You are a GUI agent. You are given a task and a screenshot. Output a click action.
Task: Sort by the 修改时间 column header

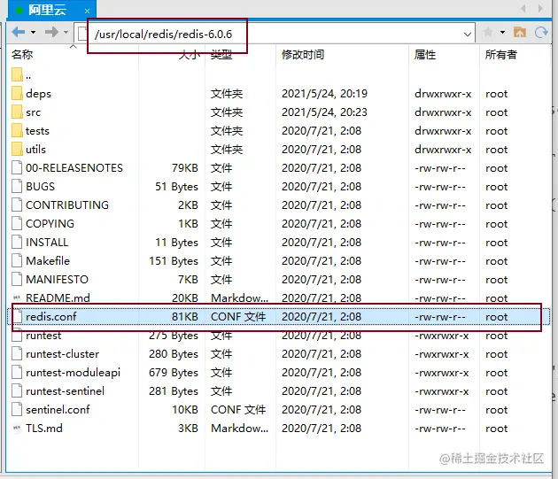point(303,54)
